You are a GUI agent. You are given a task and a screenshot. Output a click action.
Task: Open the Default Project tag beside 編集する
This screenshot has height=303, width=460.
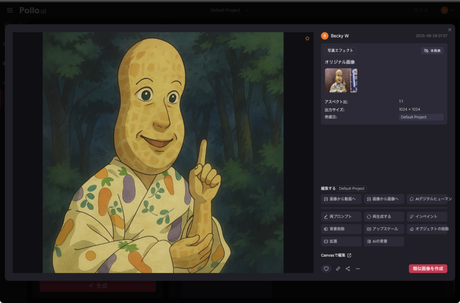pyautogui.click(x=351, y=189)
